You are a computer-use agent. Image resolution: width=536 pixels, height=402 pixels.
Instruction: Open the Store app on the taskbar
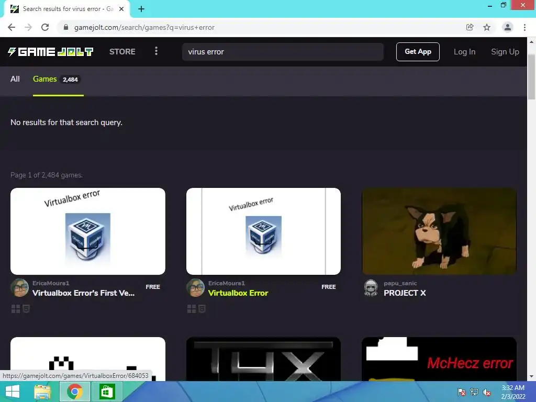point(107,392)
